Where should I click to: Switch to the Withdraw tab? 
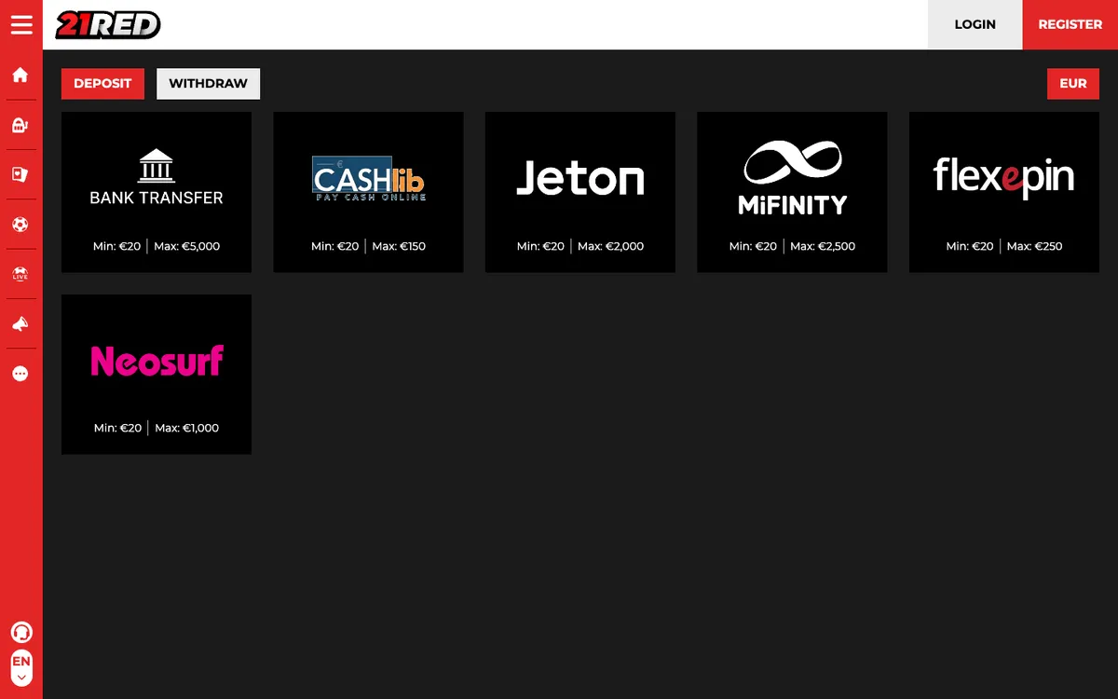coord(209,83)
